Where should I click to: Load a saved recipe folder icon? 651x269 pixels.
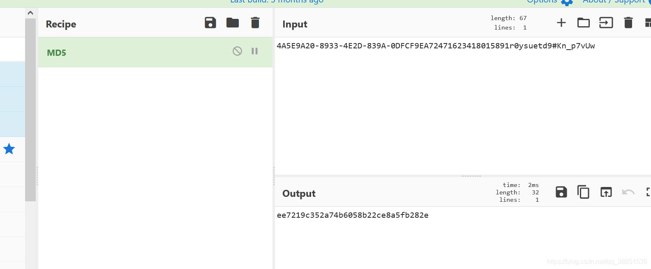233,23
